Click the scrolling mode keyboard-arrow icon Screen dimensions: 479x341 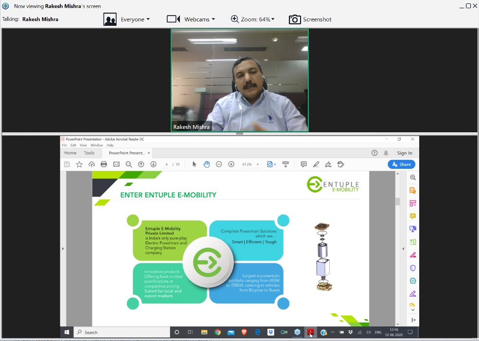pyautogui.click(x=285, y=164)
